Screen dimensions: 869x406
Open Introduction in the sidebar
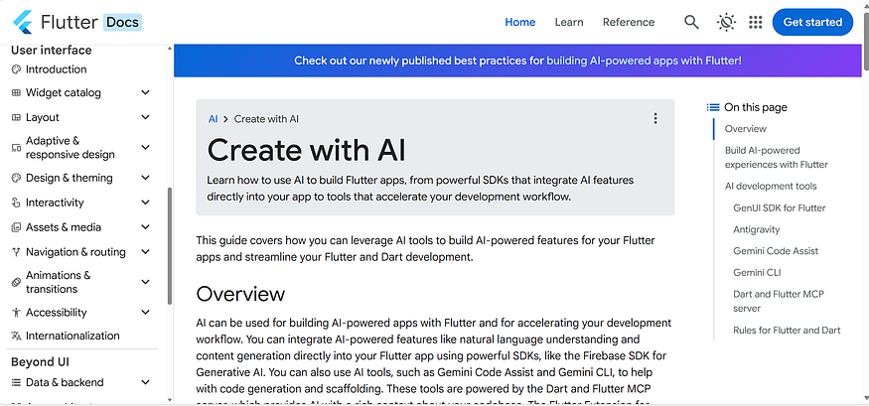56,69
